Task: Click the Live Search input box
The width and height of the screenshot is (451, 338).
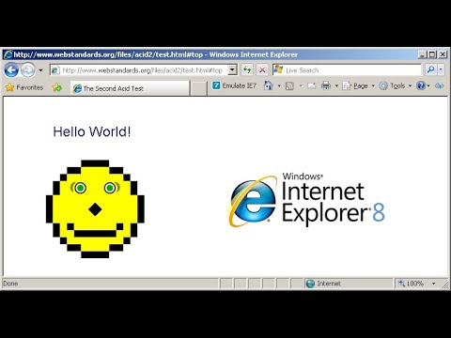Action: pyautogui.click(x=347, y=70)
